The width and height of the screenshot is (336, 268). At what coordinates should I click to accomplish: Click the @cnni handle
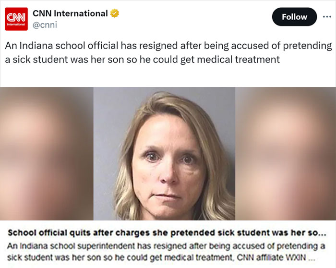coord(44,25)
